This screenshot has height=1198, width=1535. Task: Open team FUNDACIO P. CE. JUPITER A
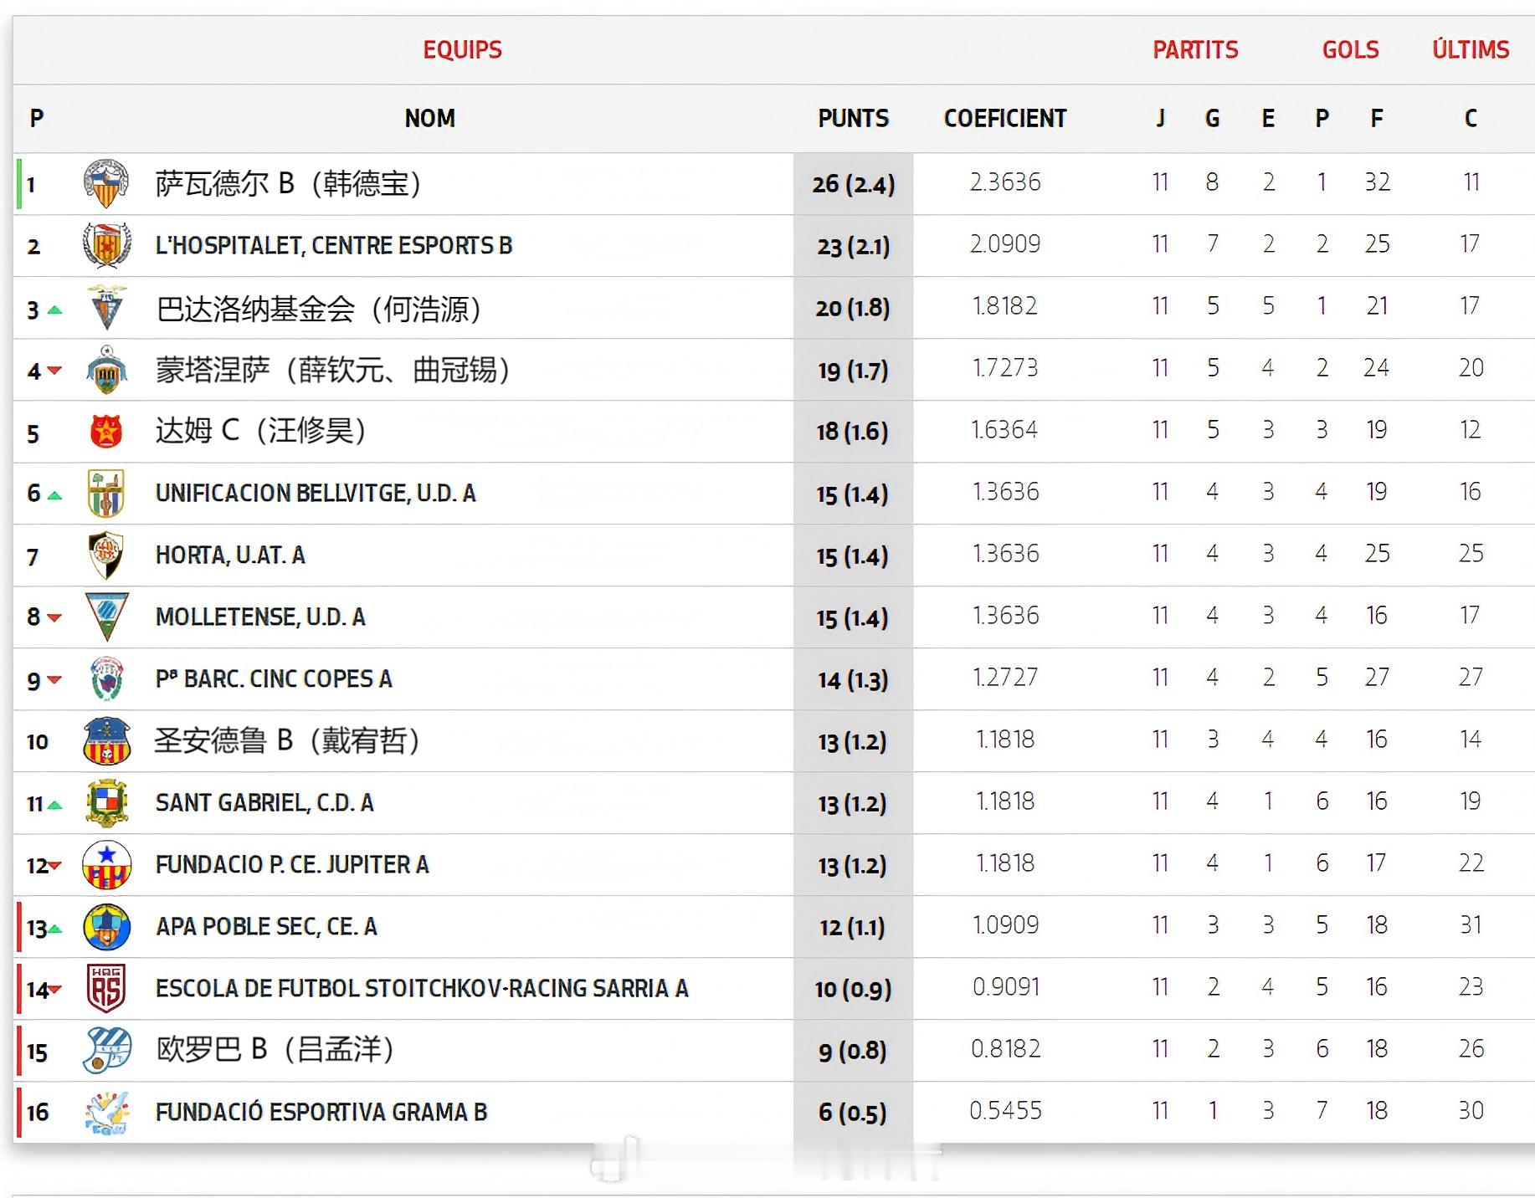[292, 864]
